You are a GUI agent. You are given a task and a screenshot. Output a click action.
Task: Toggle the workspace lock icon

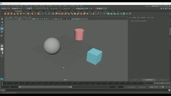pyautogui.click(x=170, y=6)
